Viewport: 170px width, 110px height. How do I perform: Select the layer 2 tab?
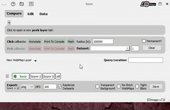49,76
